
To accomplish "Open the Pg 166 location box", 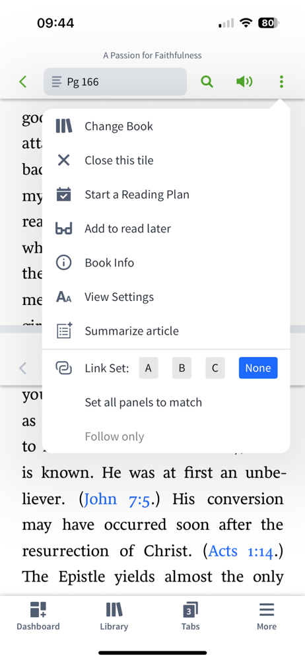I will click(115, 82).
